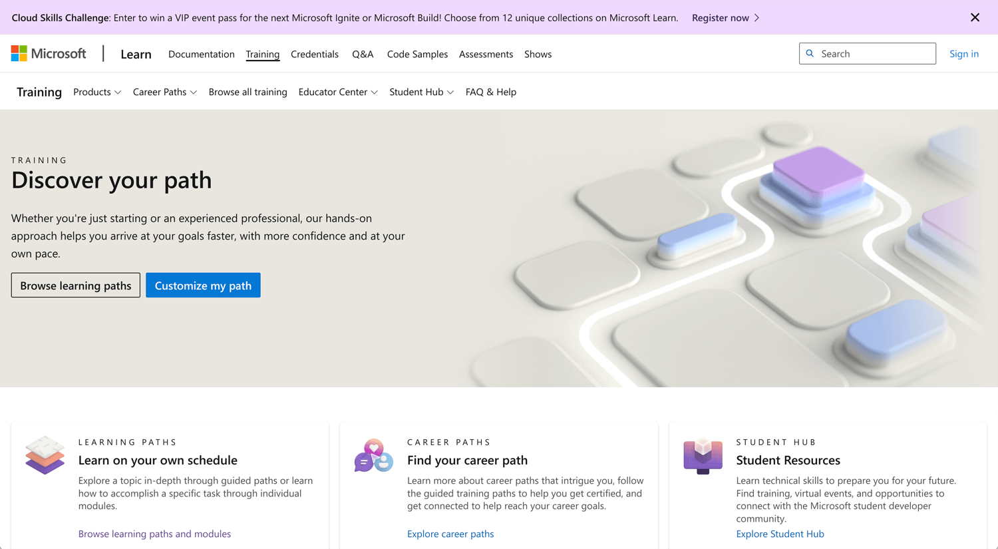The height and width of the screenshot is (549, 998).
Task: Focus the Search input field
Action: point(868,53)
